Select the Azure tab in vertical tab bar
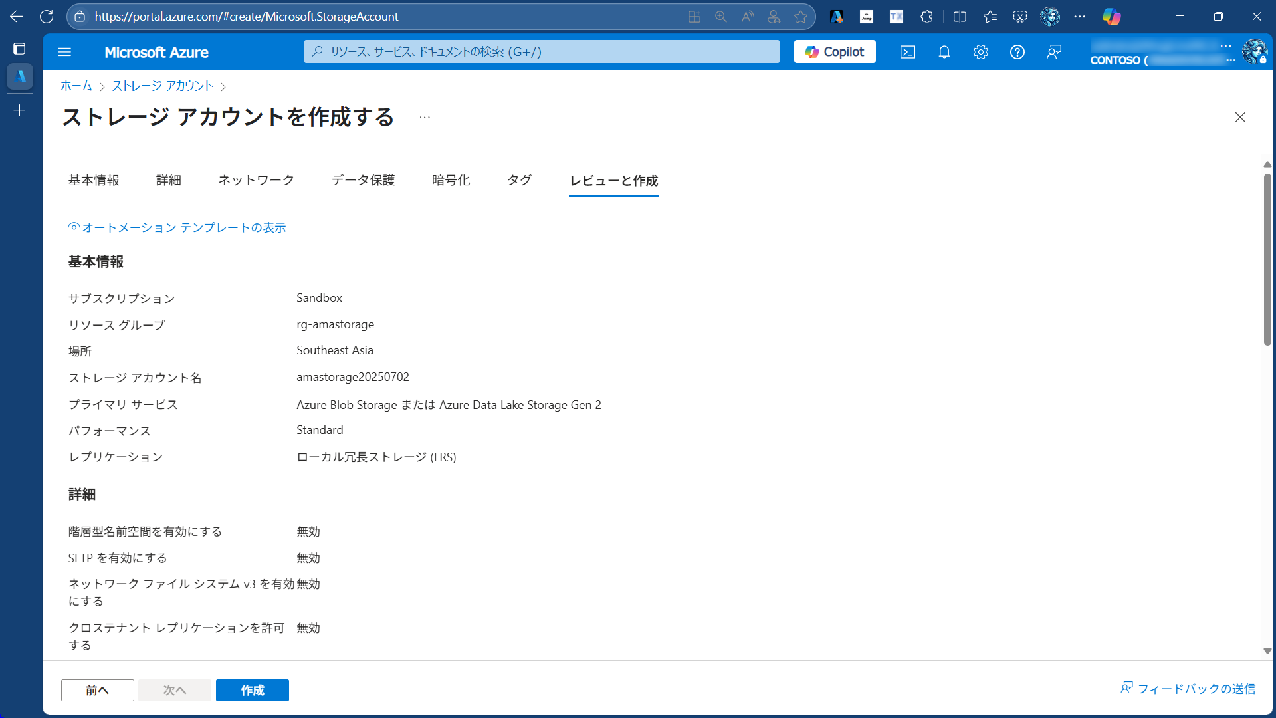 click(x=20, y=76)
